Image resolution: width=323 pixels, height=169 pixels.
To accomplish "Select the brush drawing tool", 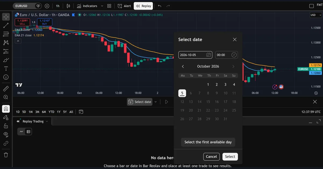I will tap(6, 60).
